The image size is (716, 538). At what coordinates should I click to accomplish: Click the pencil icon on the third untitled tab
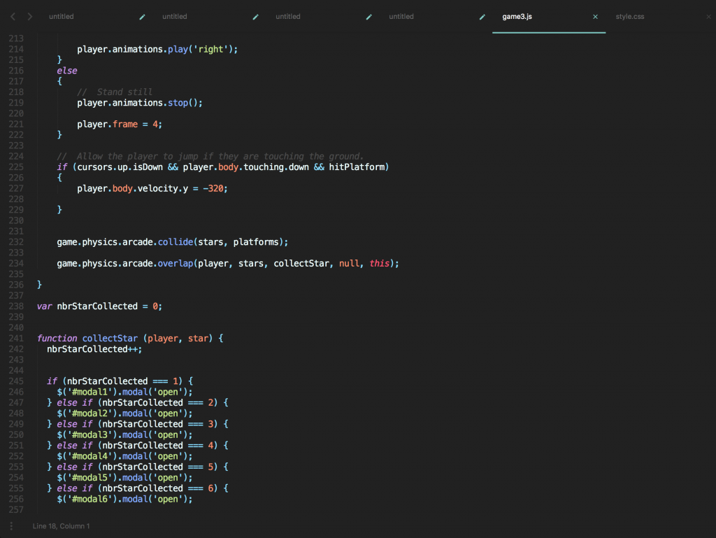[x=368, y=17]
